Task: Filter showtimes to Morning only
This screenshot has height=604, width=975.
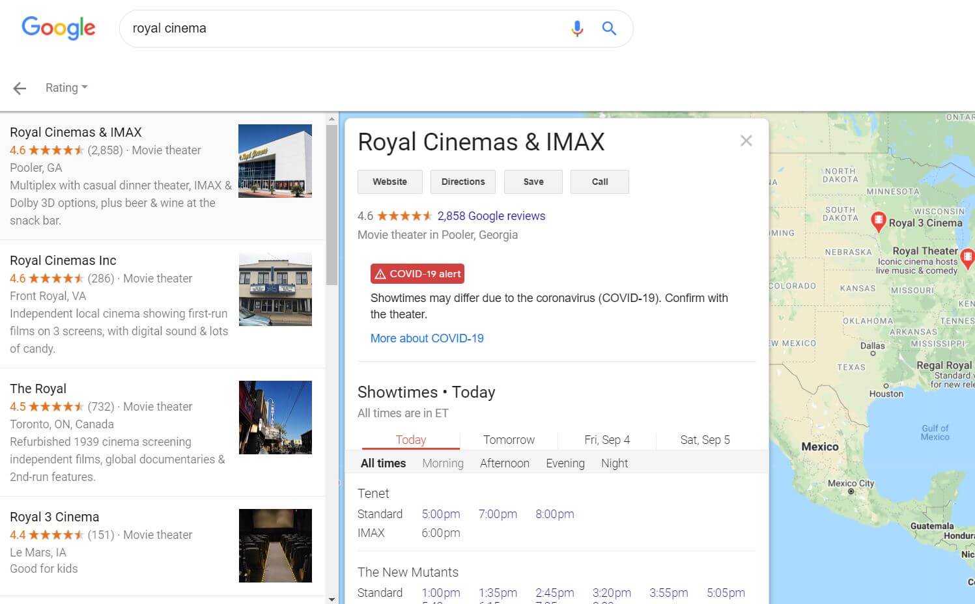Action: [x=443, y=463]
